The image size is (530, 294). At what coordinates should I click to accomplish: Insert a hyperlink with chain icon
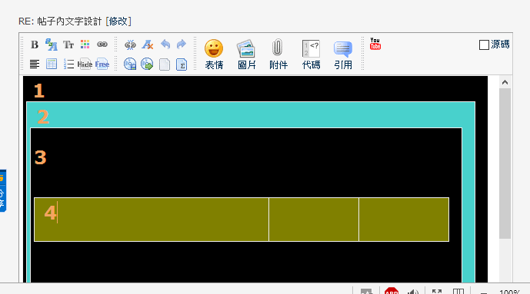pyautogui.click(x=102, y=45)
